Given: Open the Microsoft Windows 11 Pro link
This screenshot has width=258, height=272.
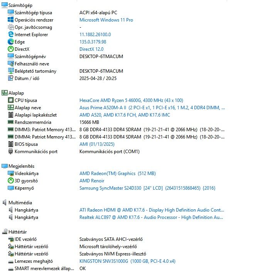Looking at the screenshot, I should coord(106,20).
